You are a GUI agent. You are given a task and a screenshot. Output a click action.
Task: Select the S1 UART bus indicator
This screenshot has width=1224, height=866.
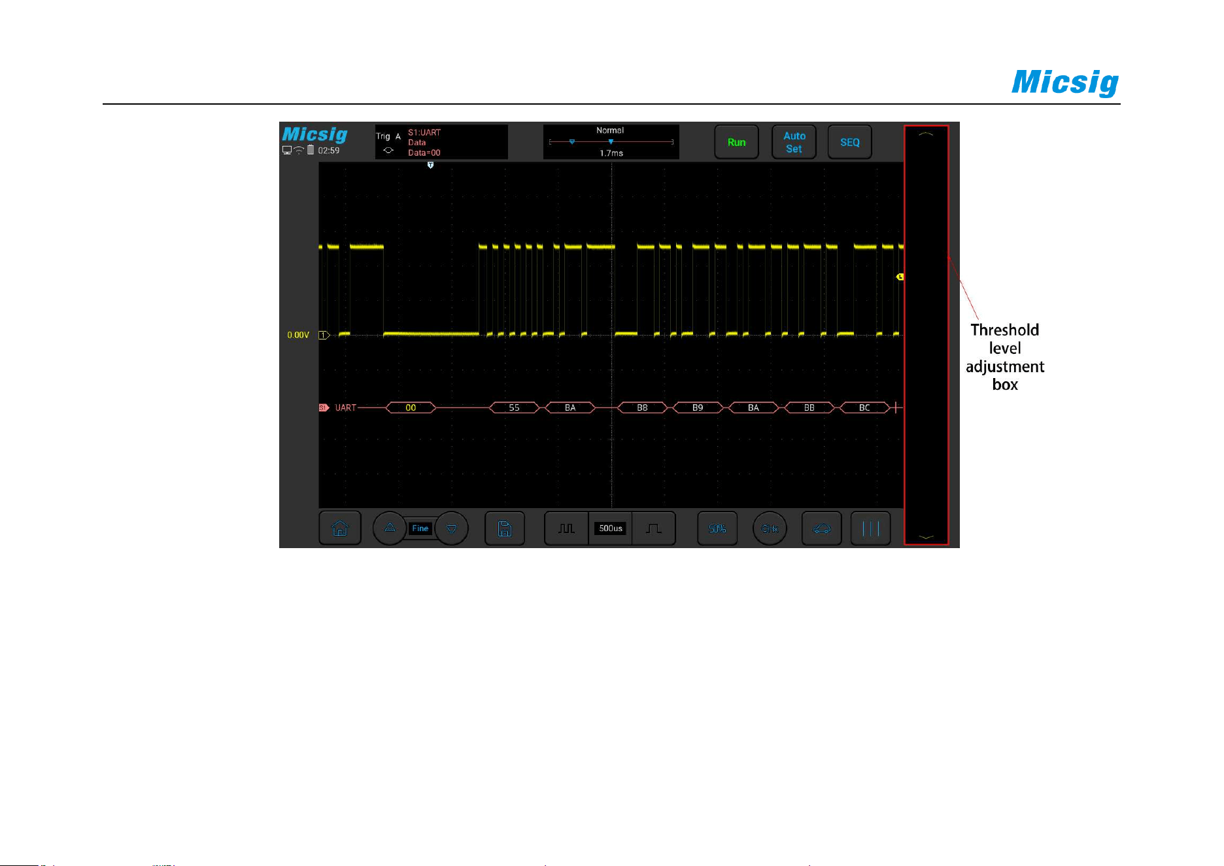(x=324, y=407)
